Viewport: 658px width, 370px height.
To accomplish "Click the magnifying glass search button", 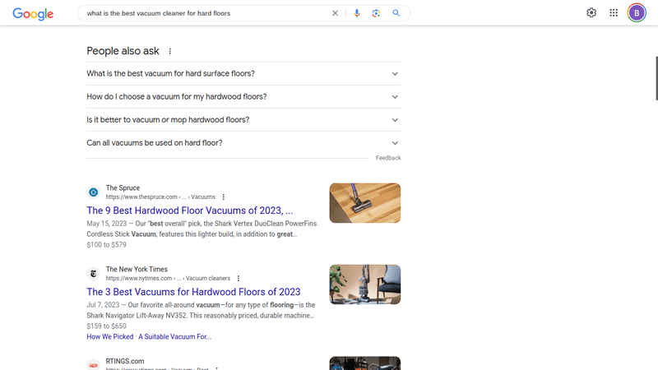I will (x=396, y=13).
